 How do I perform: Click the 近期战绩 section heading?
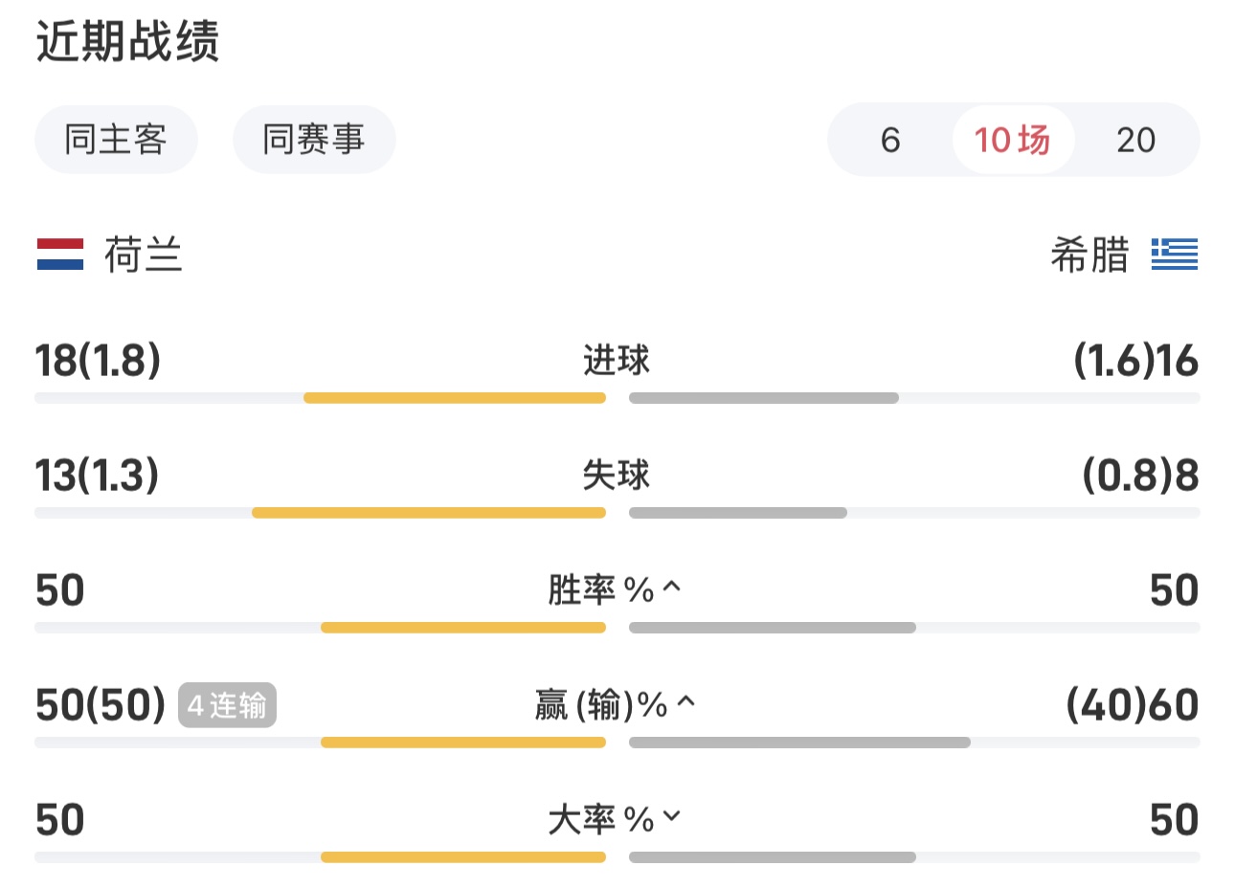128,42
